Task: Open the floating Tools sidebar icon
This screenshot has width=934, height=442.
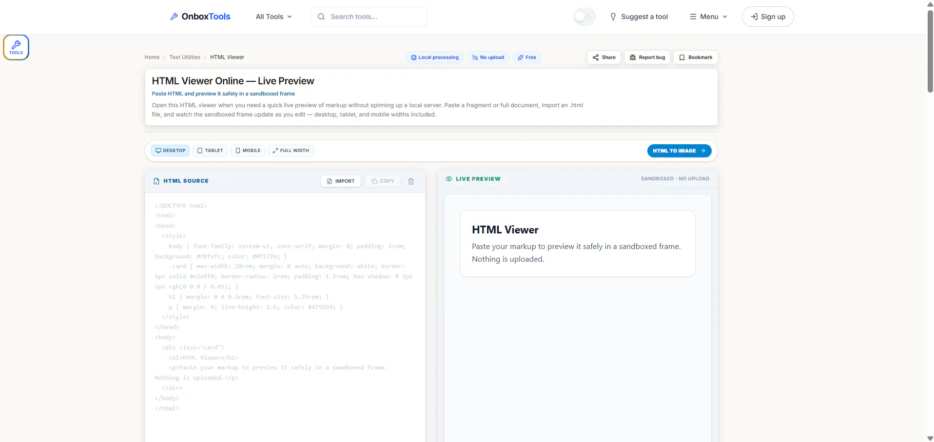Action: 16,47
